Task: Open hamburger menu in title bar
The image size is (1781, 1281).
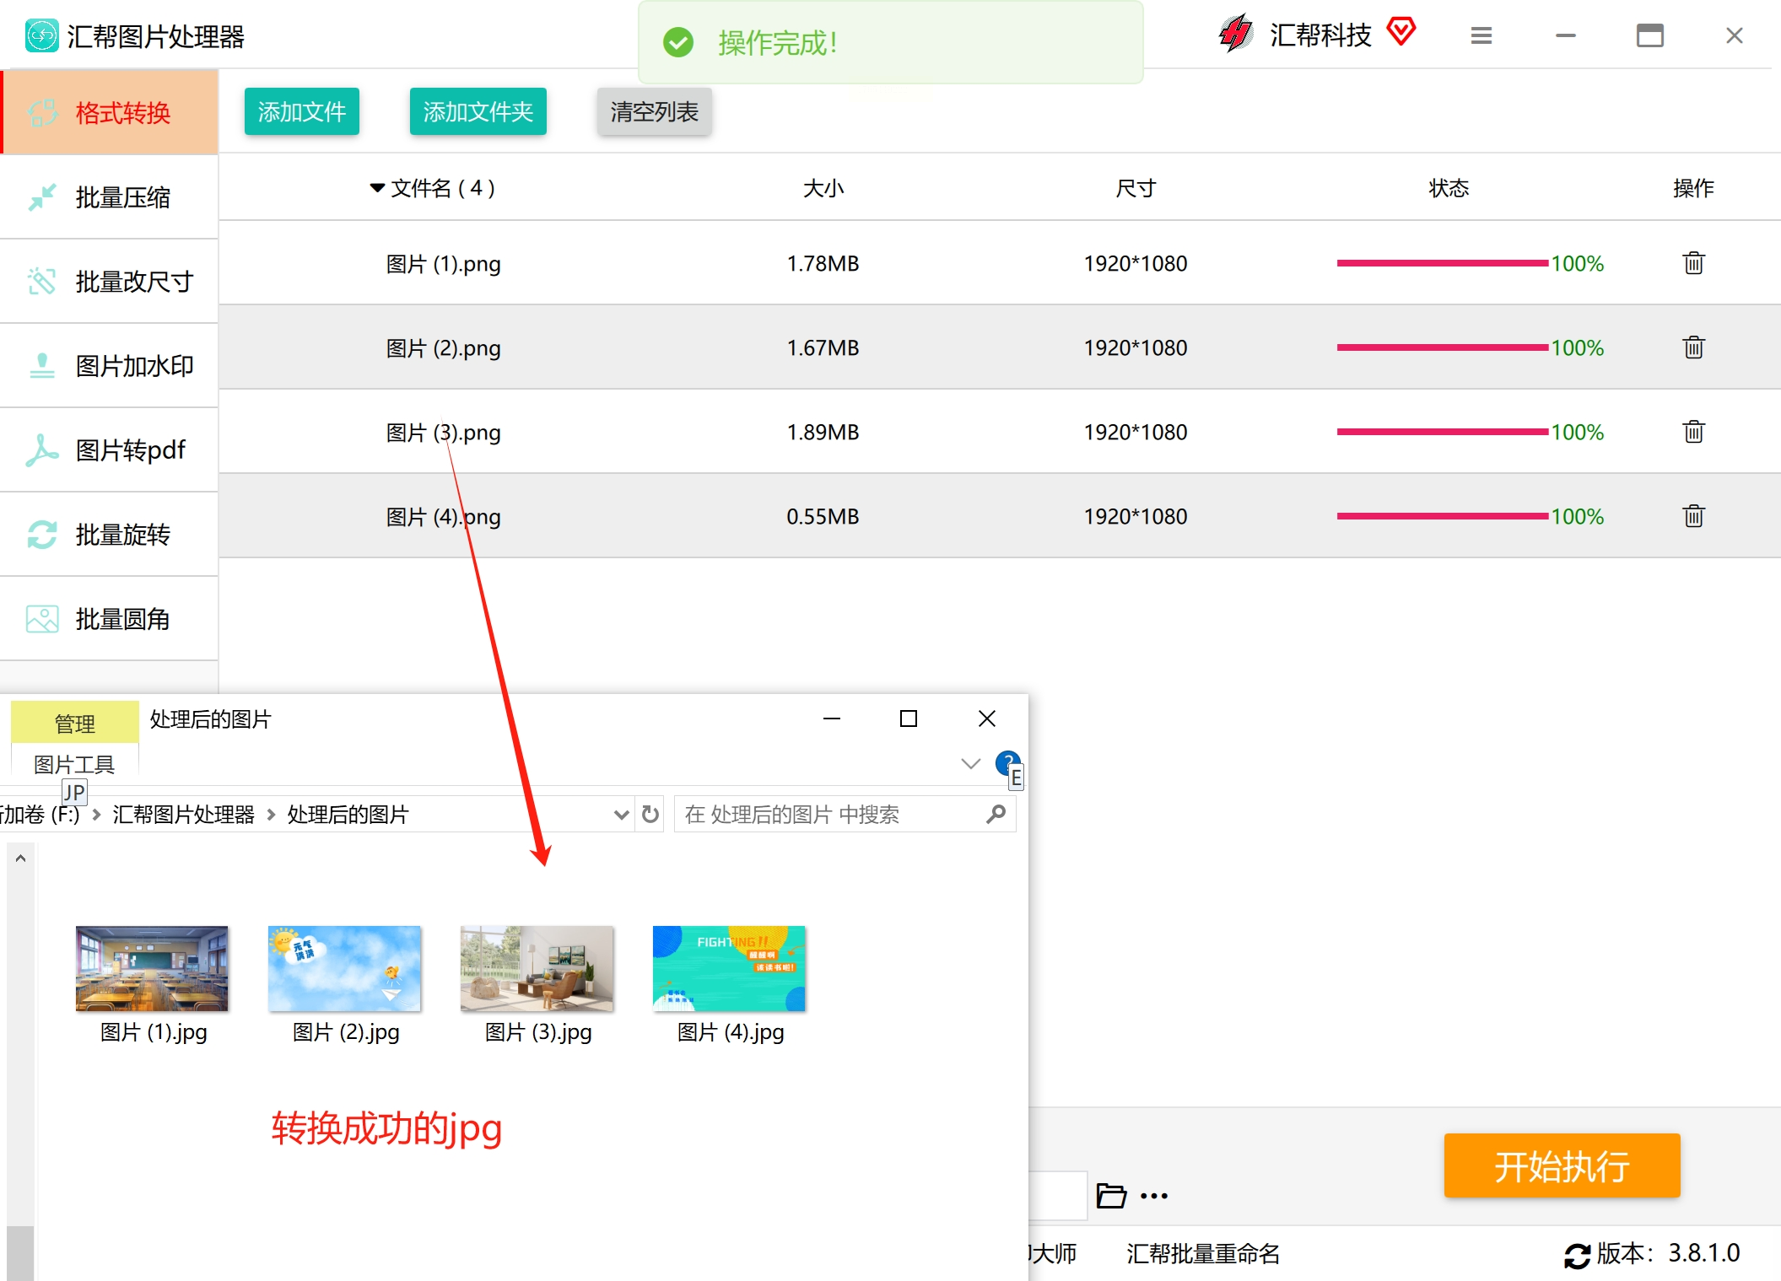Action: [1481, 35]
